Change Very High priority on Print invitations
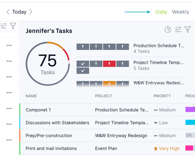 coord(166,148)
